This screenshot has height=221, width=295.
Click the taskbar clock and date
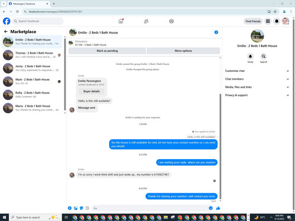click(279, 217)
